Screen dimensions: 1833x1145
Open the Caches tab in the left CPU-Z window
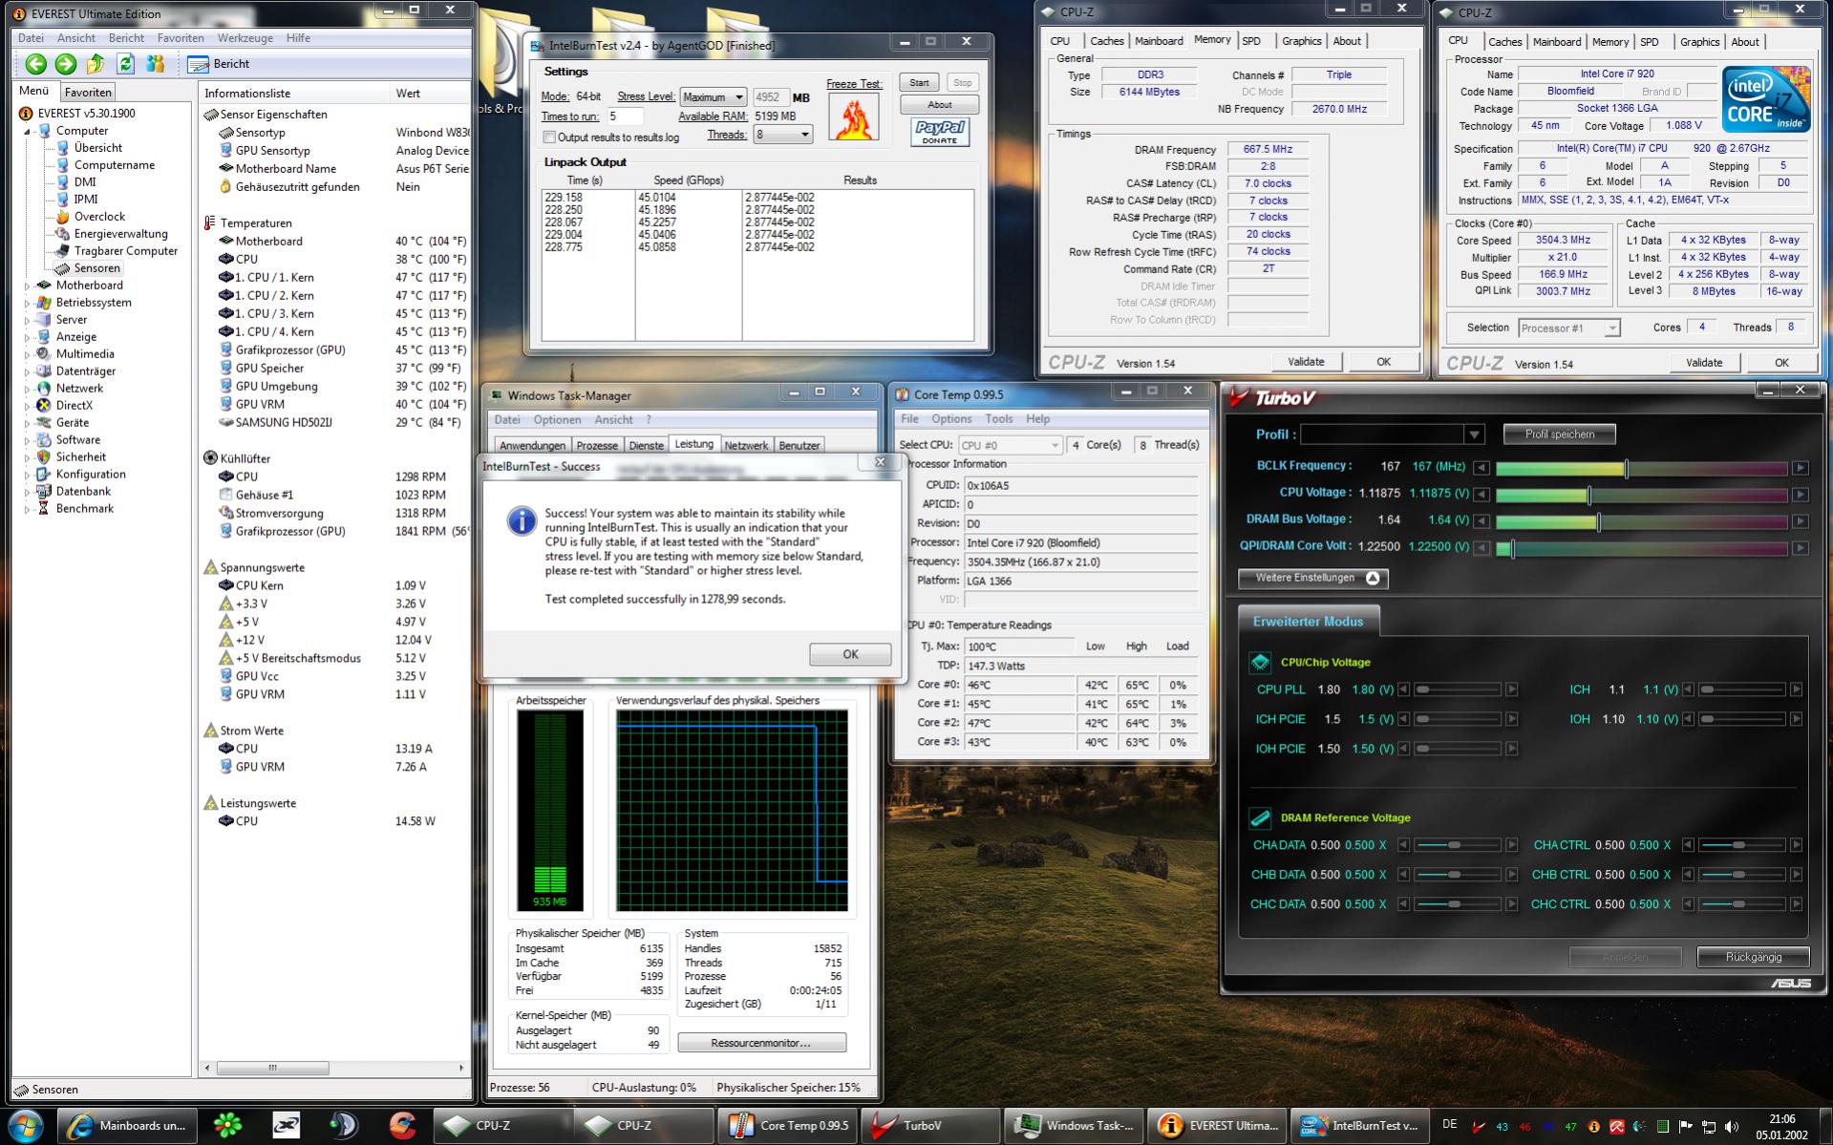(1107, 41)
